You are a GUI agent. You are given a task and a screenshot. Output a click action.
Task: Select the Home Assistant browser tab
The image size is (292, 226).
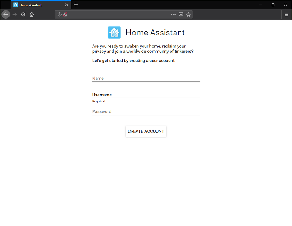click(x=41, y=5)
